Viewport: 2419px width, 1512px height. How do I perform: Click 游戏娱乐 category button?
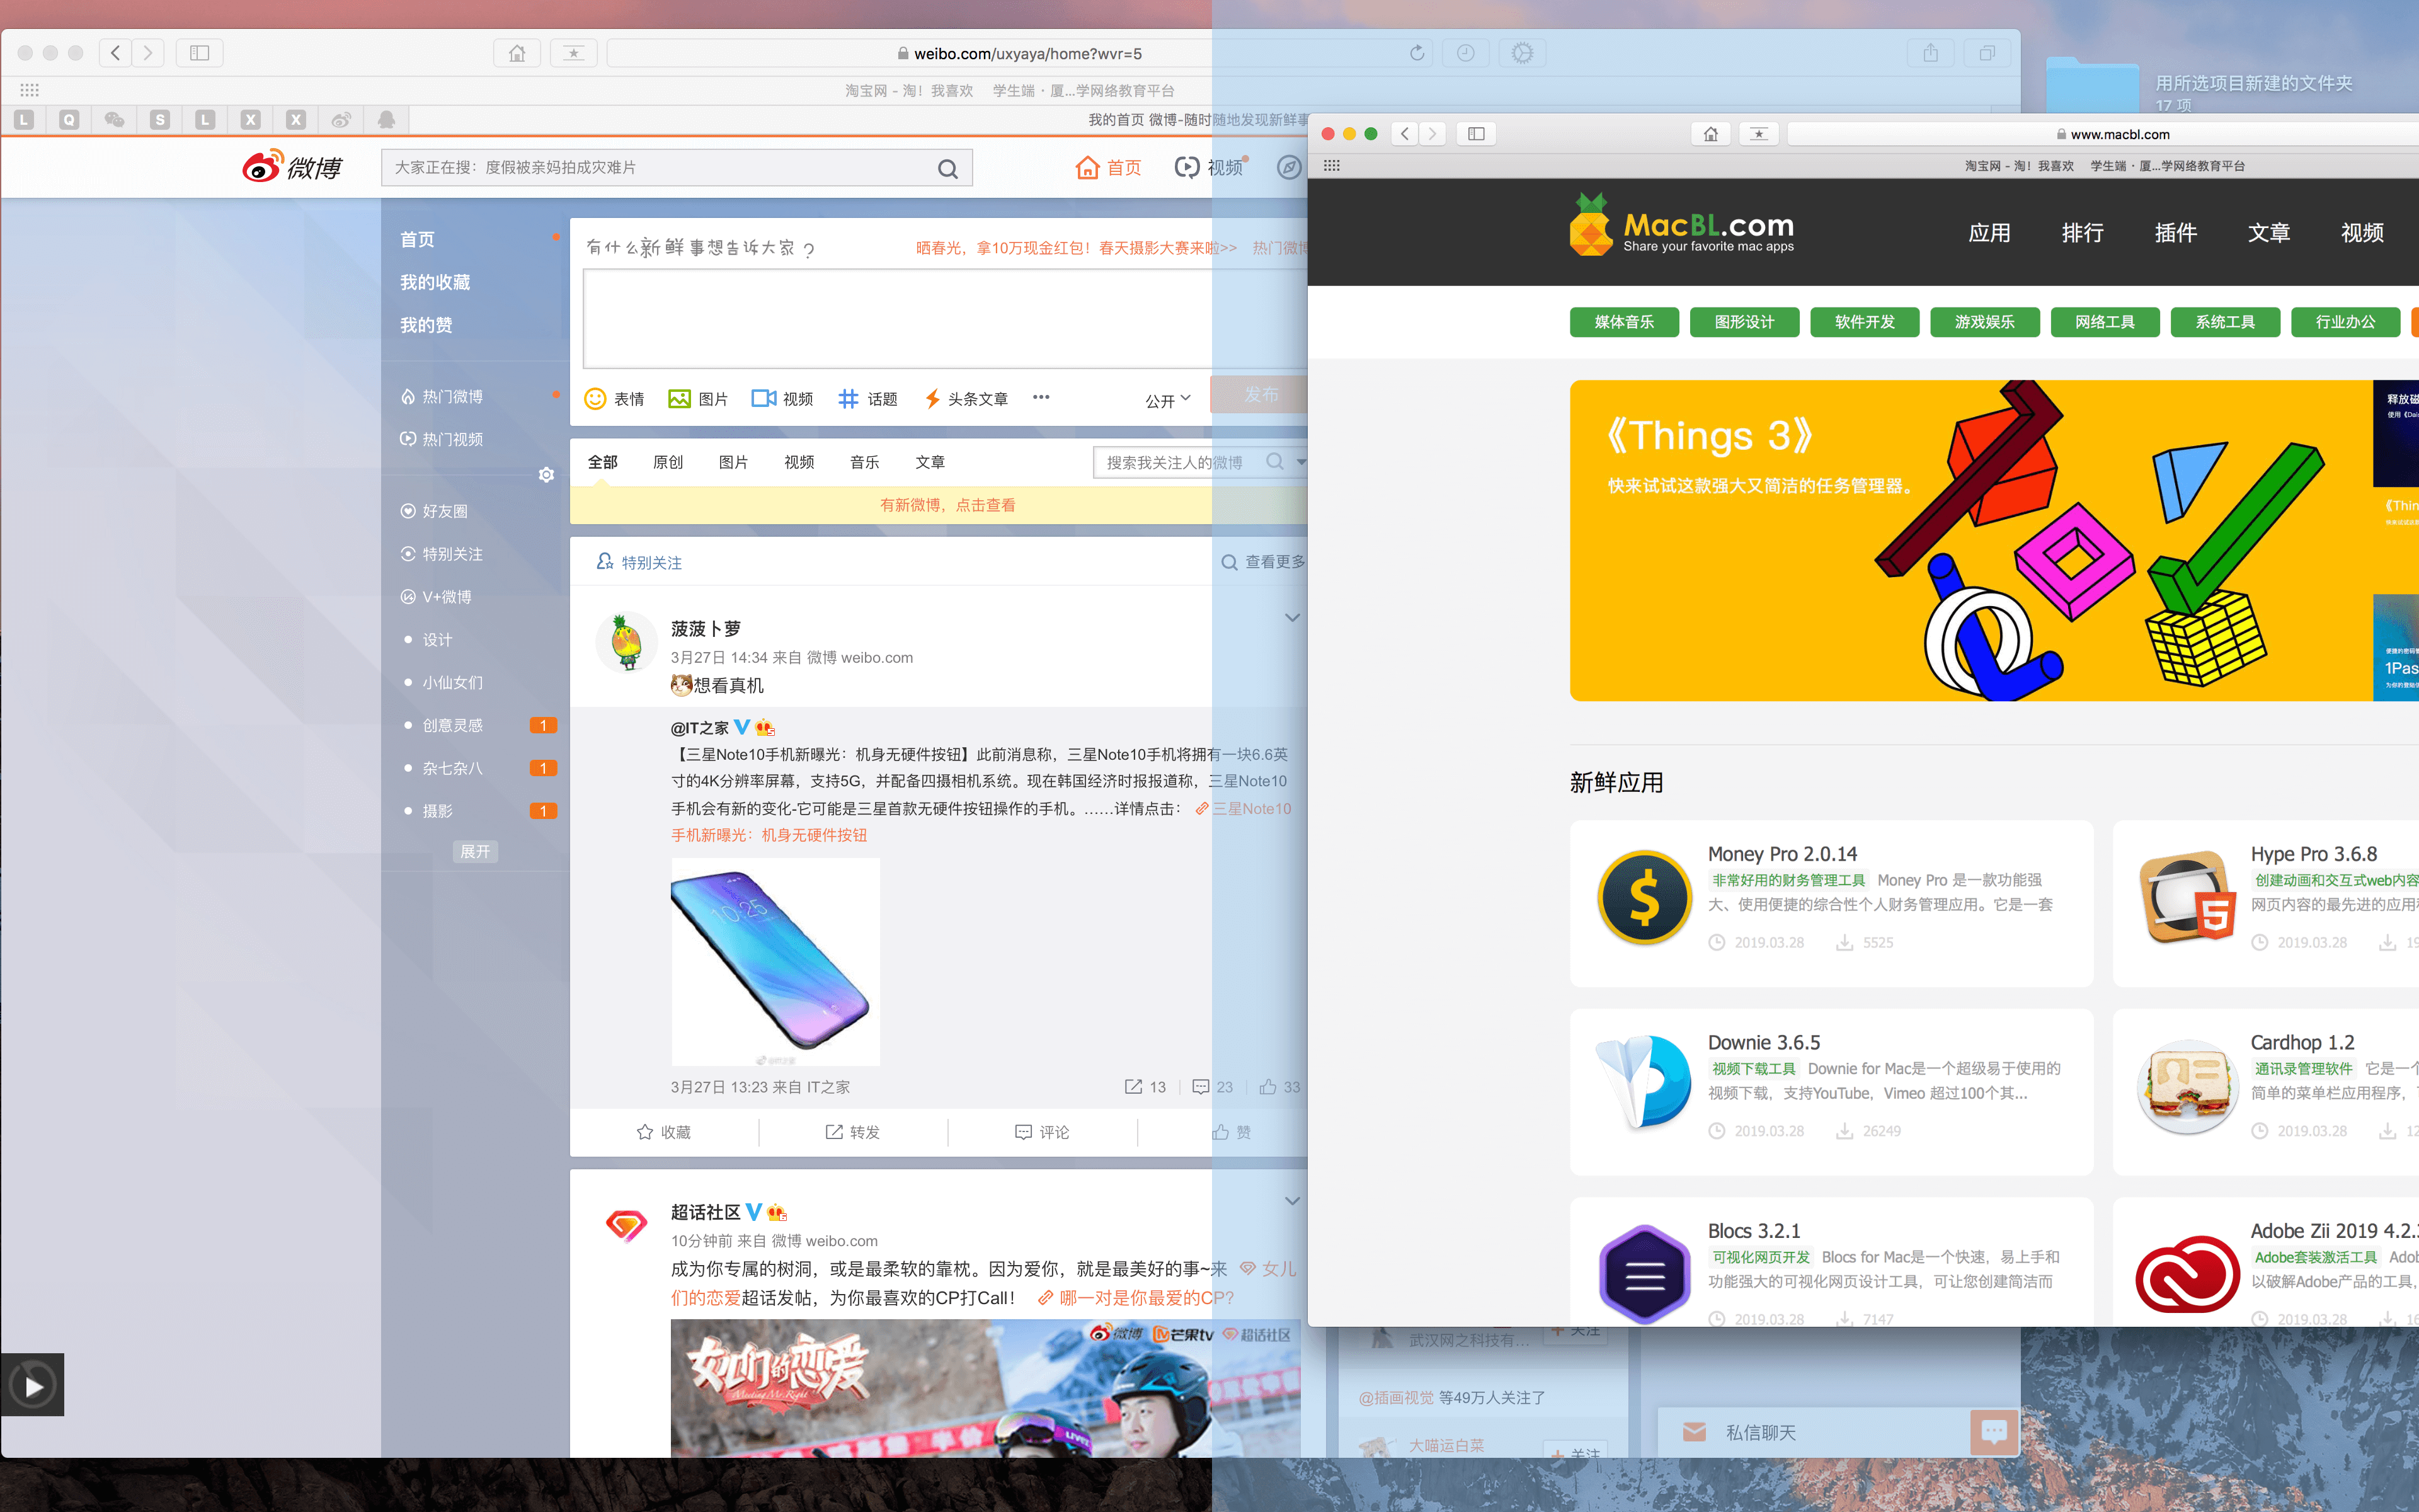pos(1984,322)
